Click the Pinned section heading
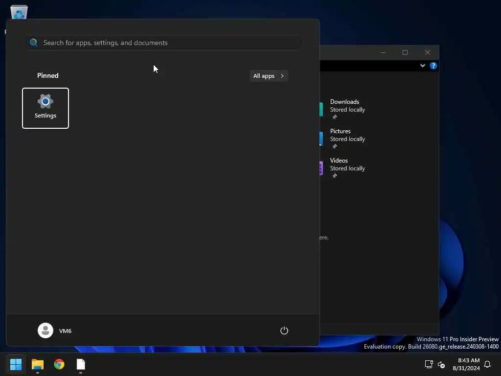The image size is (501, 376). tap(48, 75)
